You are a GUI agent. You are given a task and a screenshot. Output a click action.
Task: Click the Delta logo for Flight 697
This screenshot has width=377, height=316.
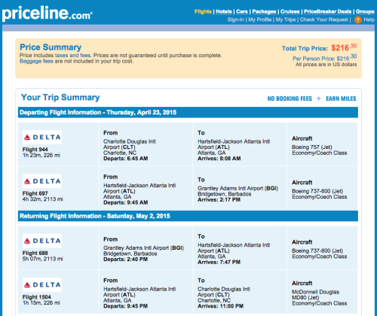pos(42,181)
